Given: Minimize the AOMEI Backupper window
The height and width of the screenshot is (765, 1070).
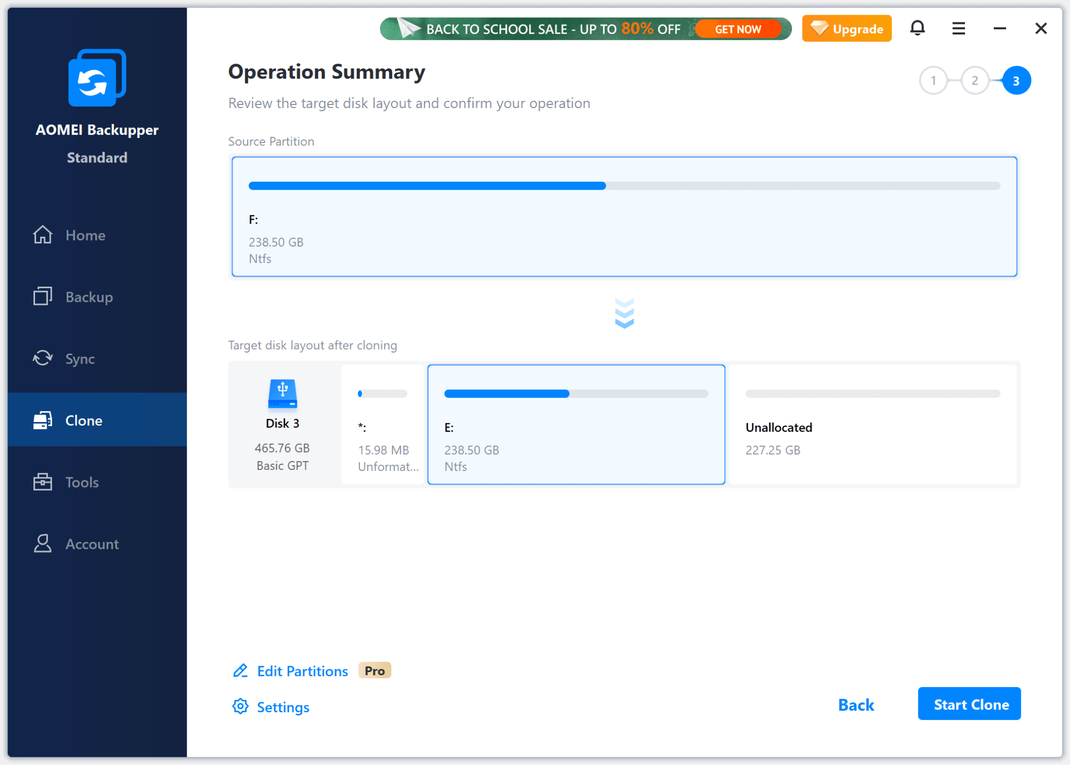Looking at the screenshot, I should coord(1000,28).
